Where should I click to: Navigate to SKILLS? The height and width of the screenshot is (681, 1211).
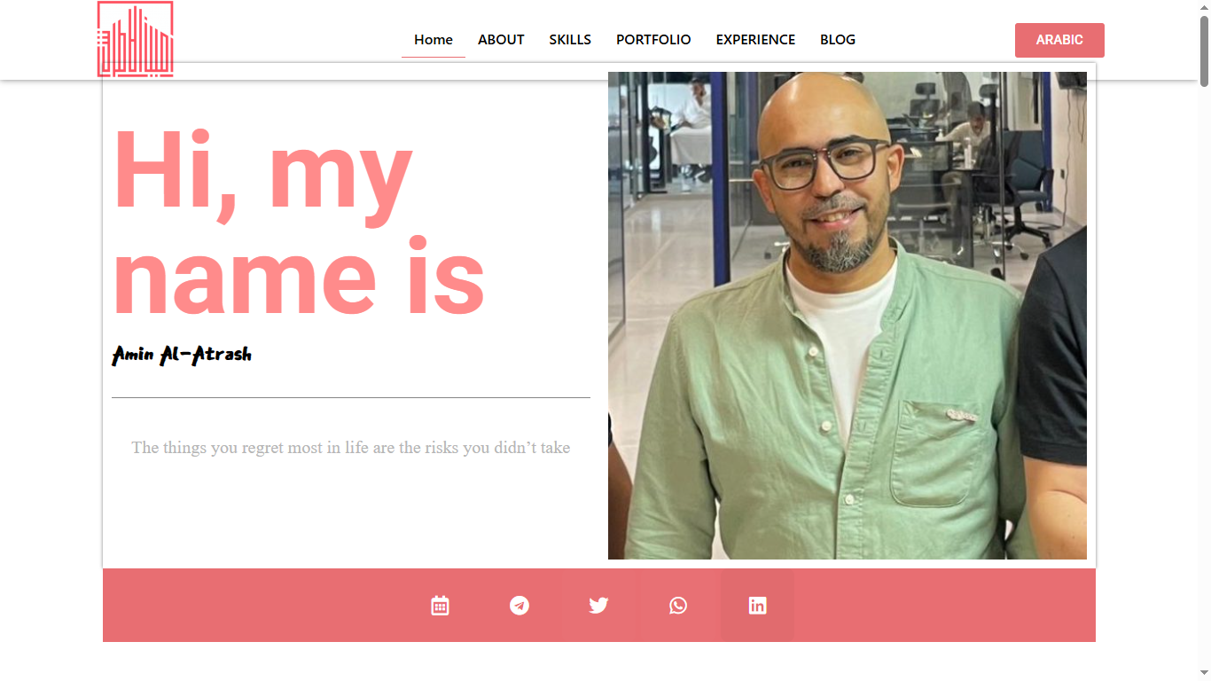(570, 40)
